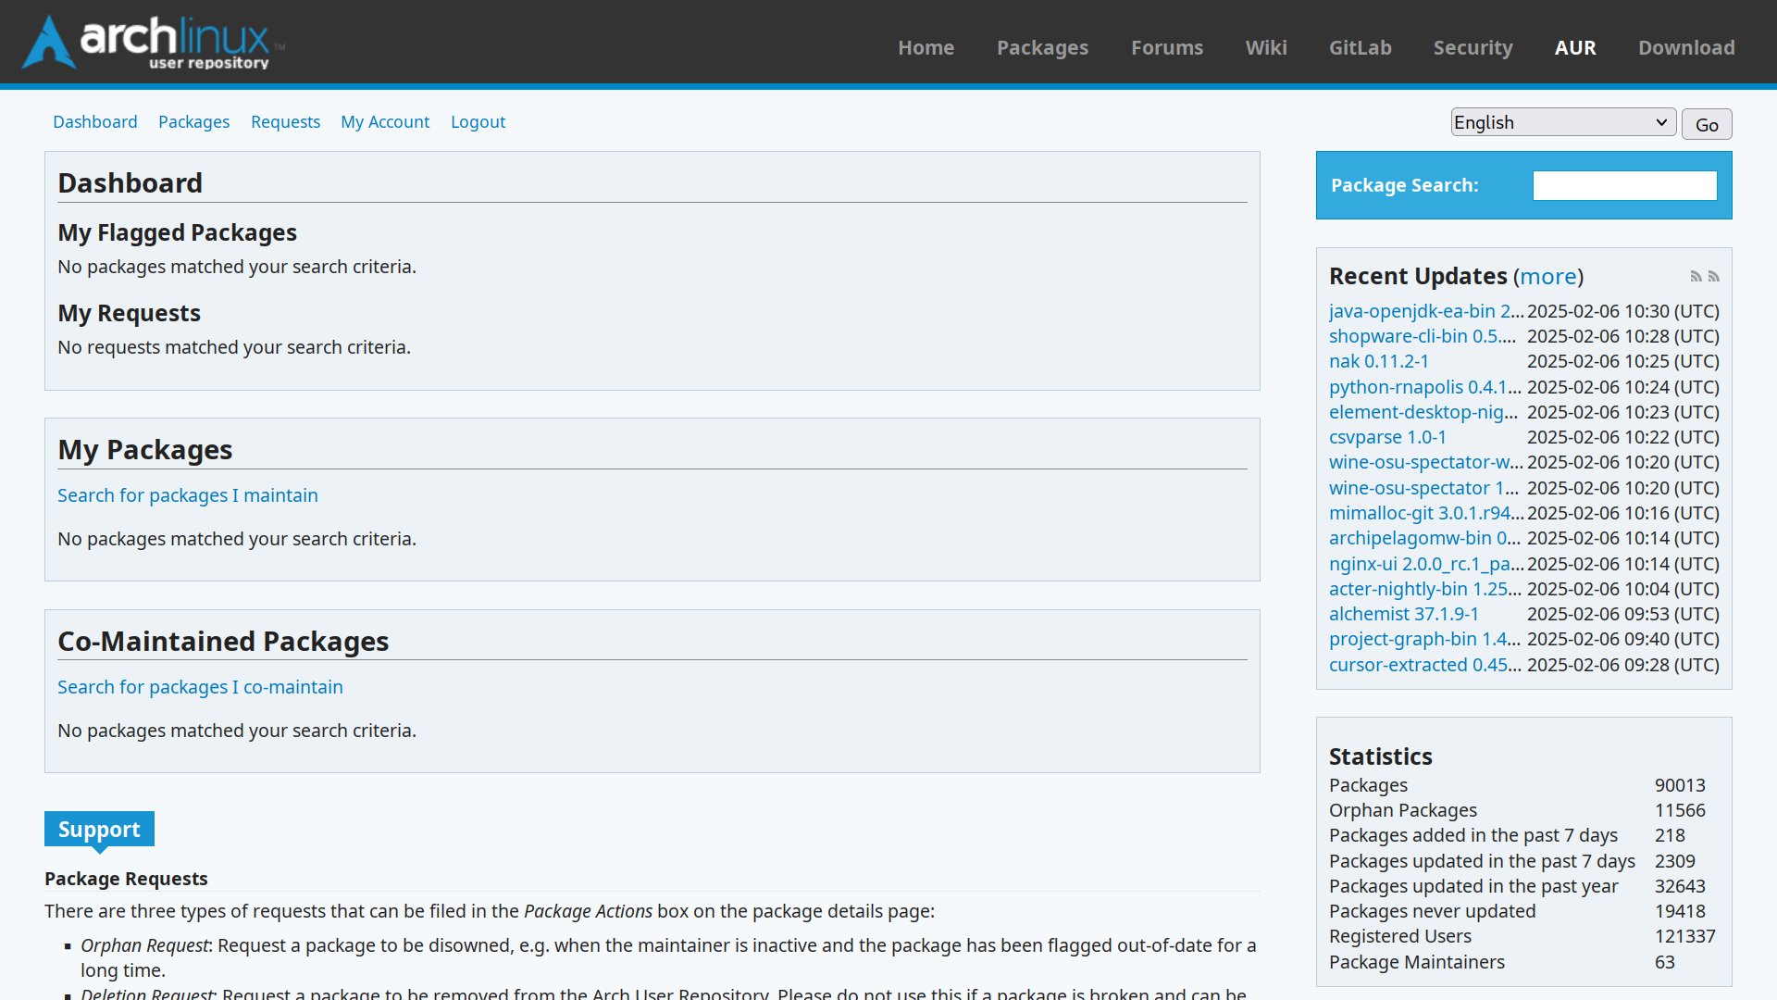Screen dimensions: 1777x1000
Task: Select the Registered Users count 121337
Action: coord(1684,936)
